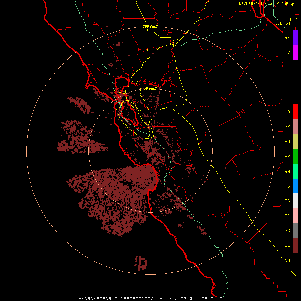Click the purple RF color swatch in legend
The image size is (301, 301).
pyautogui.click(x=295, y=37)
